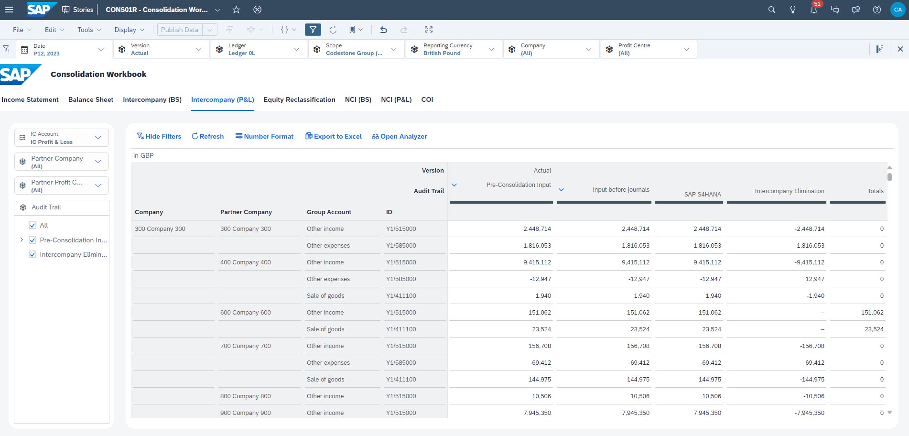Image resolution: width=909 pixels, height=436 pixels.
Task: Open the discussions chat icon
Action: pos(835,10)
